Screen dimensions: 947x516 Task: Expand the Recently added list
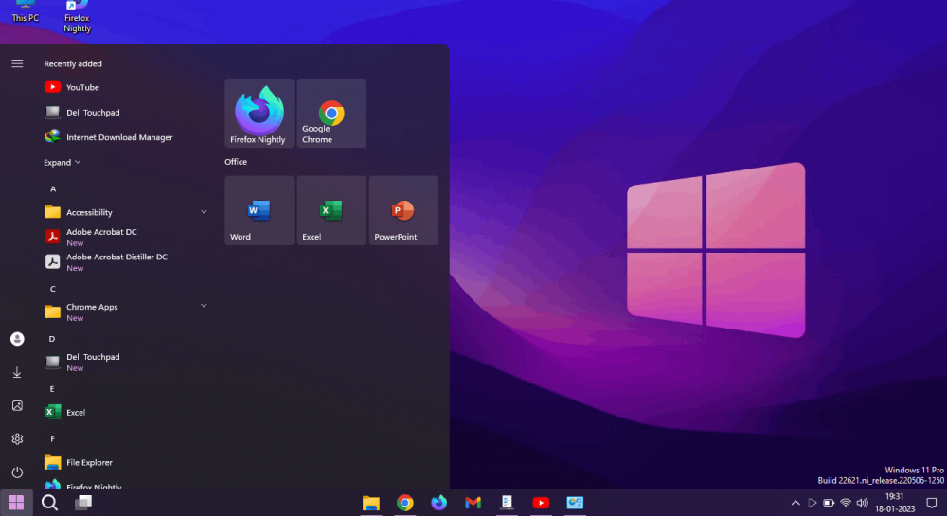pyautogui.click(x=63, y=163)
